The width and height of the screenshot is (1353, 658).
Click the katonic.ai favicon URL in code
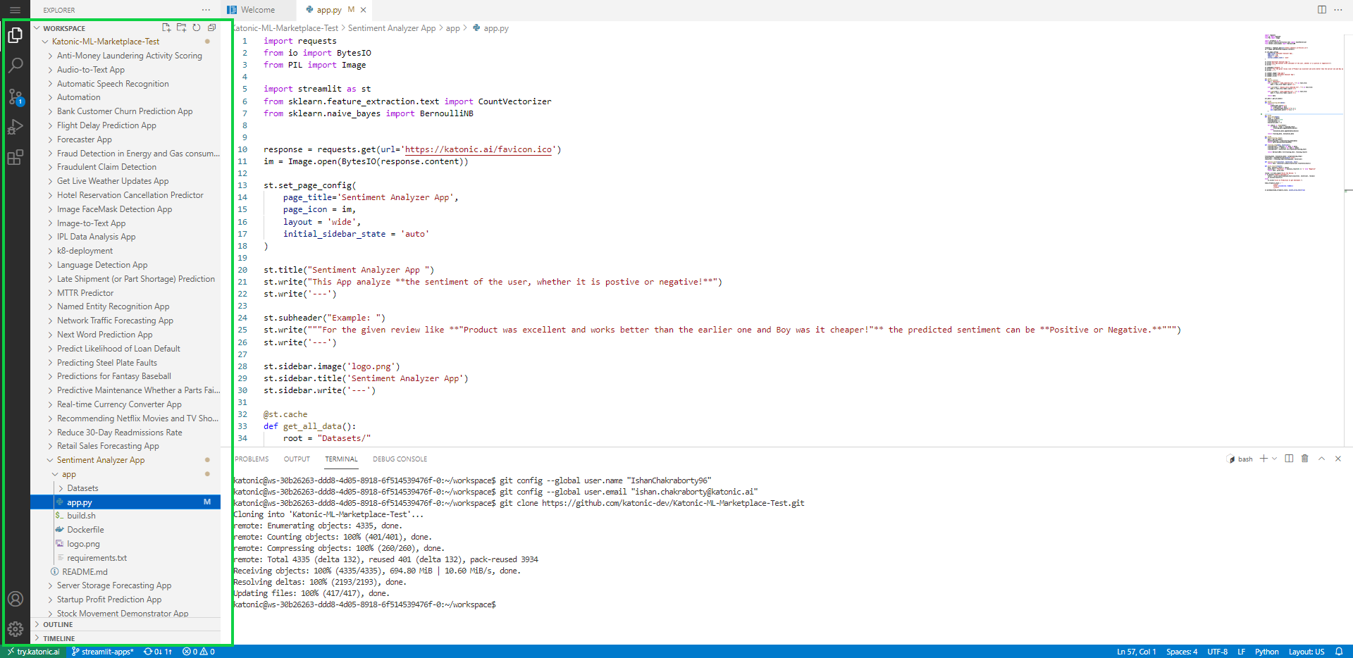point(478,149)
